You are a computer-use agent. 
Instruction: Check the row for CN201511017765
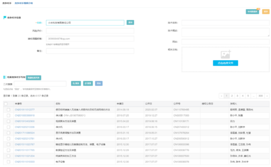[9, 150]
